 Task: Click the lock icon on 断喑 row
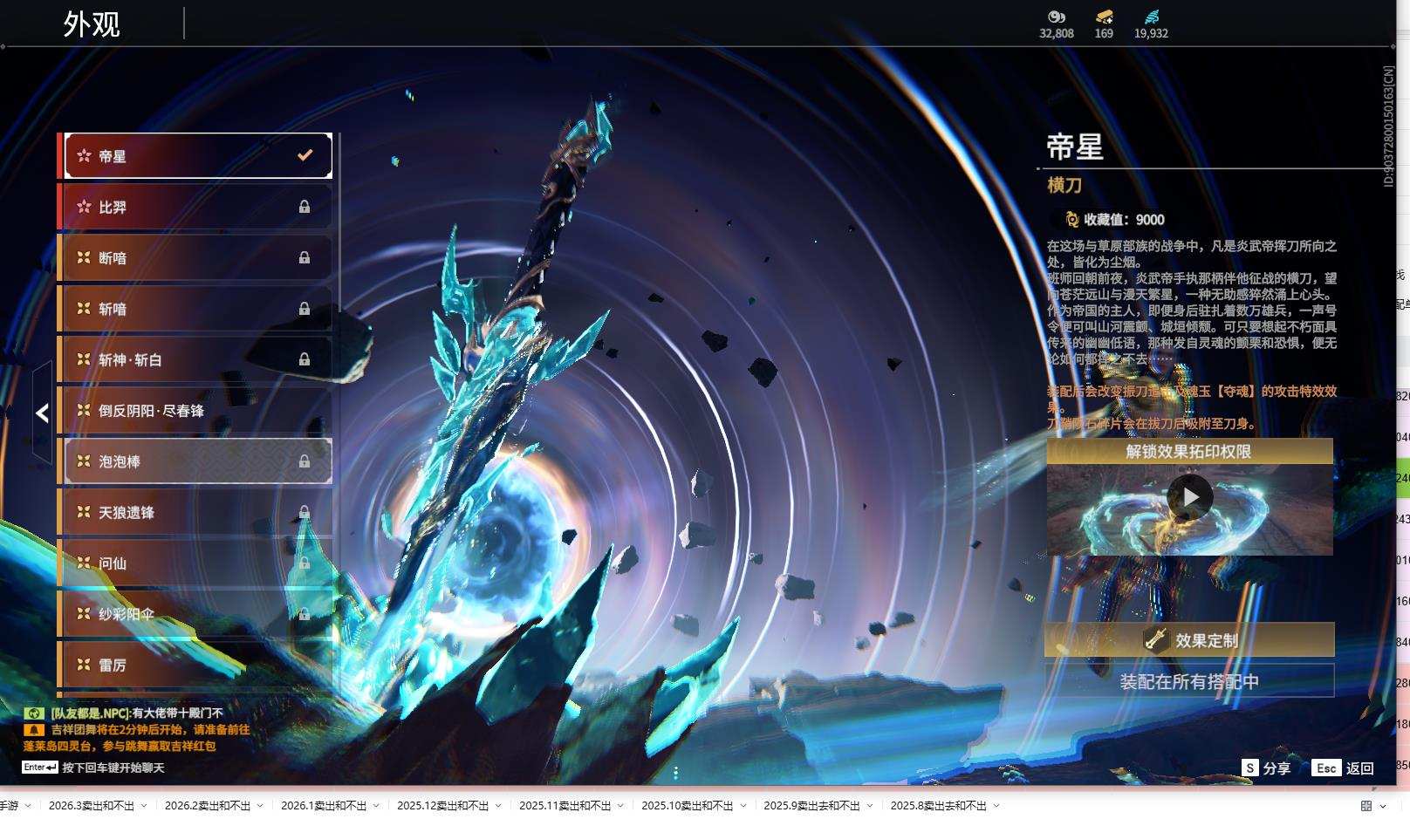(305, 257)
